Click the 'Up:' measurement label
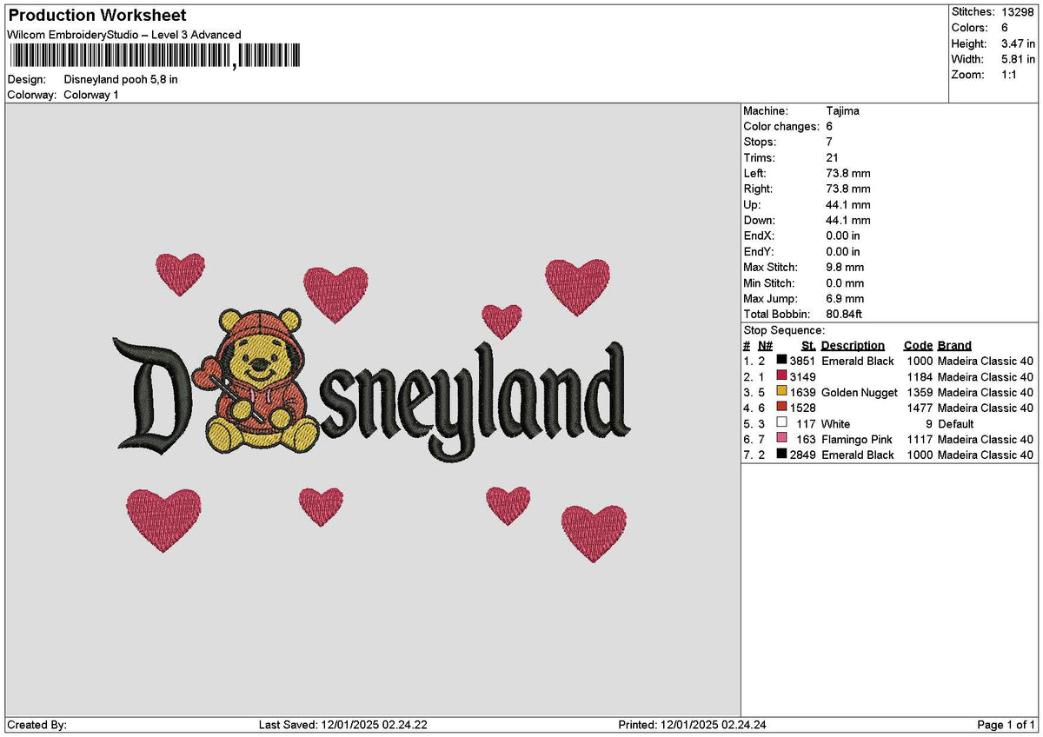The height and width of the screenshot is (737, 1043). click(x=753, y=205)
